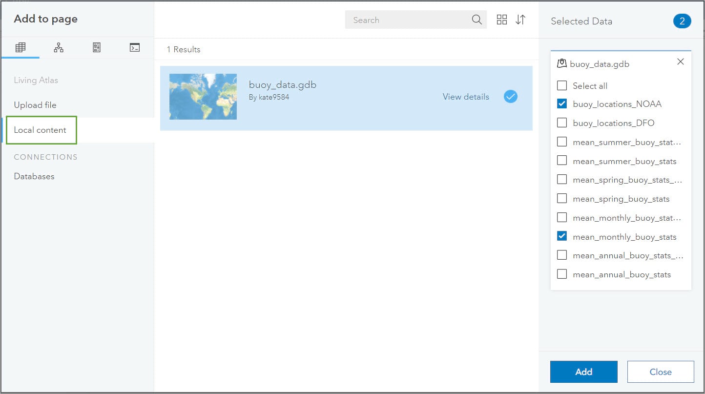The width and height of the screenshot is (705, 394).
Task: Click the flowchart-style data source icon
Action: pyautogui.click(x=58, y=47)
